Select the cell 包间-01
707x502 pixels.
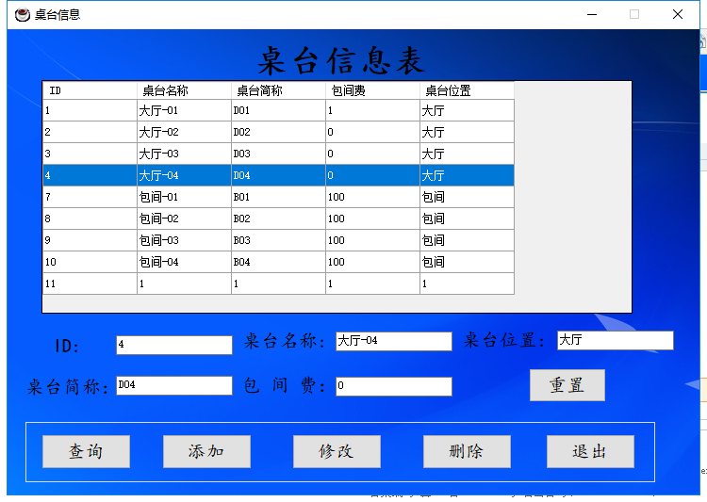184,197
